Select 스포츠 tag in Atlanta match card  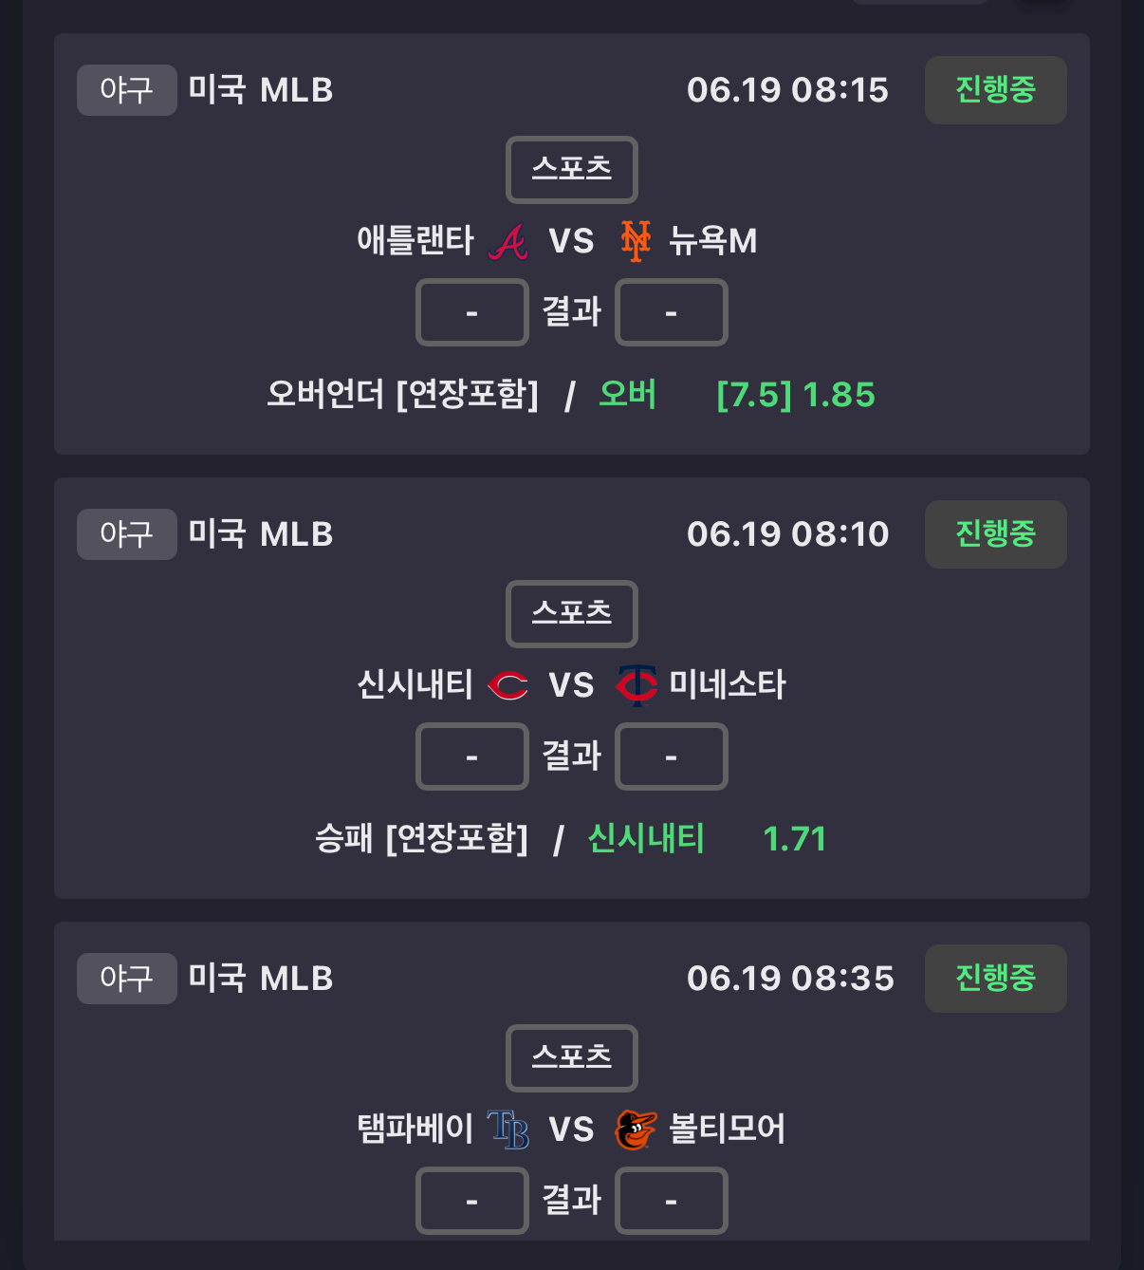point(572,170)
